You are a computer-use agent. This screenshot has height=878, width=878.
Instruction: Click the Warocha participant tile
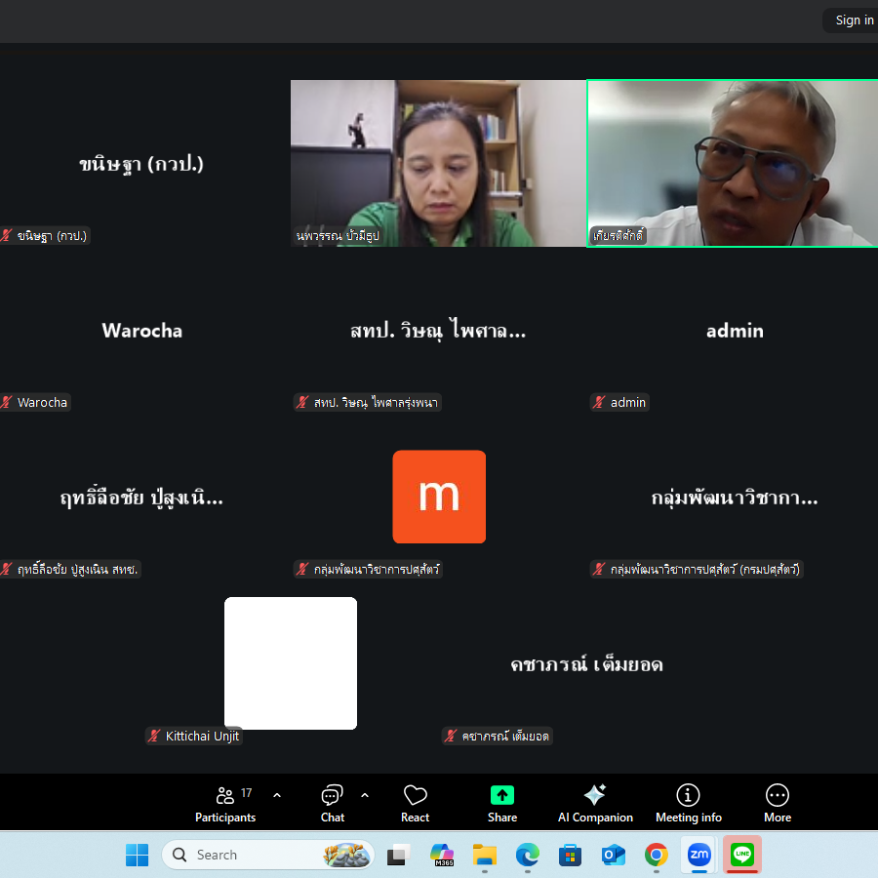[142, 332]
